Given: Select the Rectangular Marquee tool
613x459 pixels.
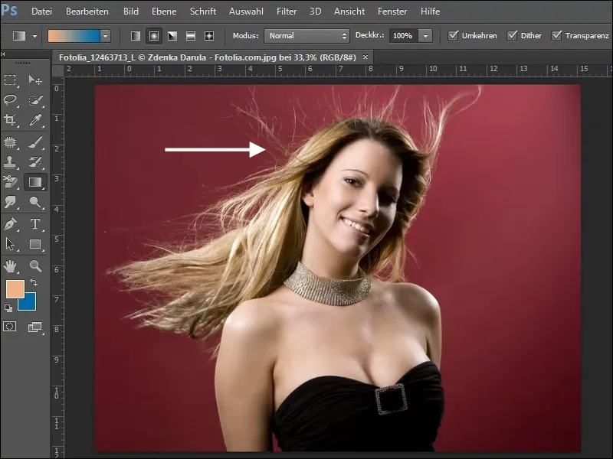Looking at the screenshot, I should coord(10,80).
